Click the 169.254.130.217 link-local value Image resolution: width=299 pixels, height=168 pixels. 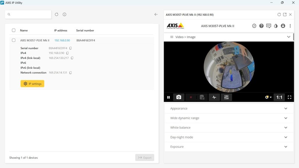tap(59, 58)
